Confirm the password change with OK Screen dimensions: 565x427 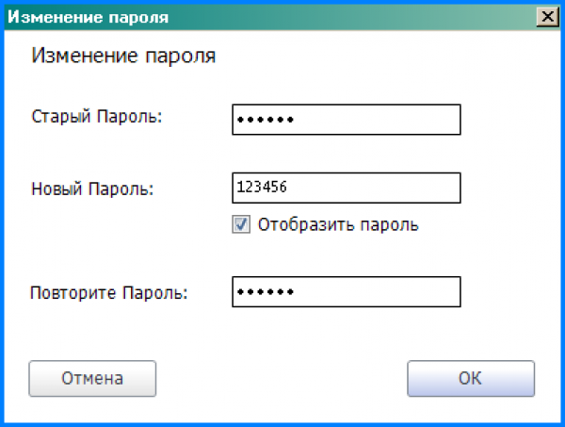pos(470,379)
